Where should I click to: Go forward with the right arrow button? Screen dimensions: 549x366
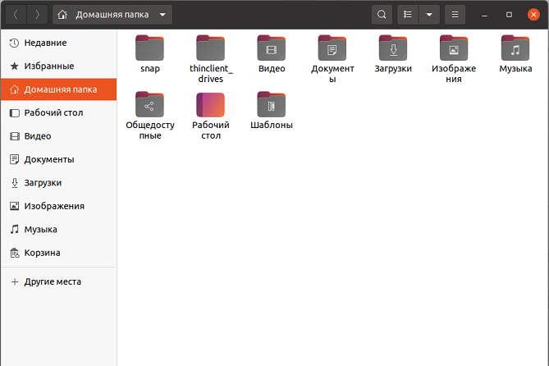tap(37, 15)
